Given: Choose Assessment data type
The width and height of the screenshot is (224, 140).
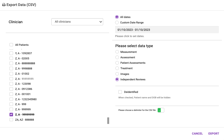Looking at the screenshot, I should [117, 57].
